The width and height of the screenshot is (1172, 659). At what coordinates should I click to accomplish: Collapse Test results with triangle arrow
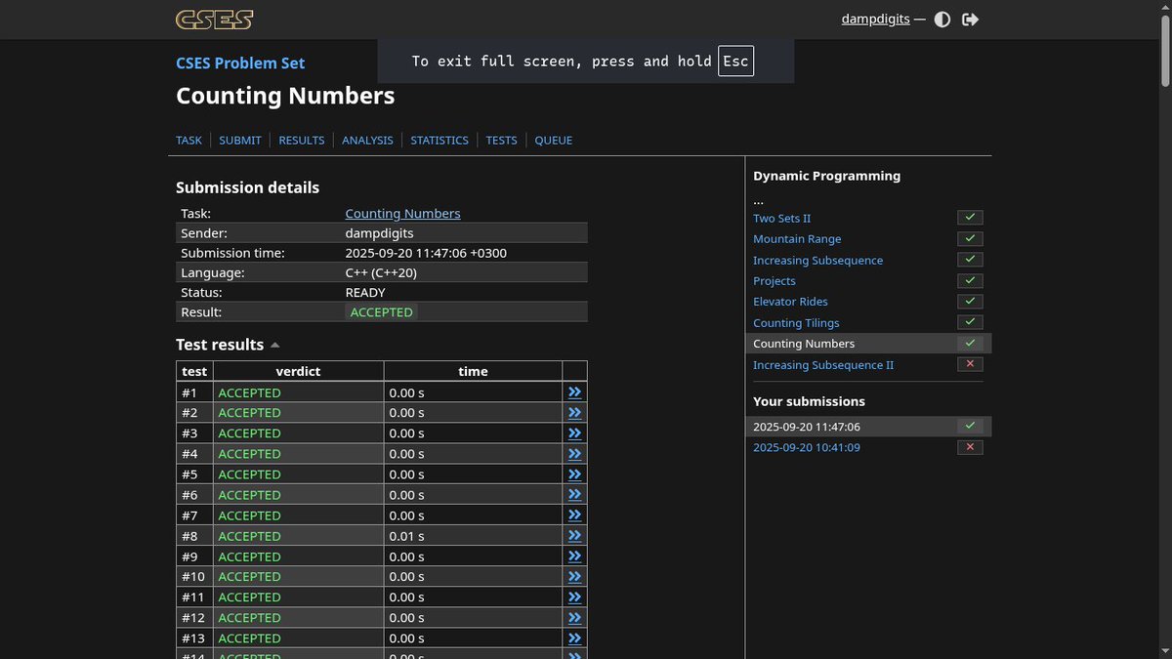(x=275, y=345)
